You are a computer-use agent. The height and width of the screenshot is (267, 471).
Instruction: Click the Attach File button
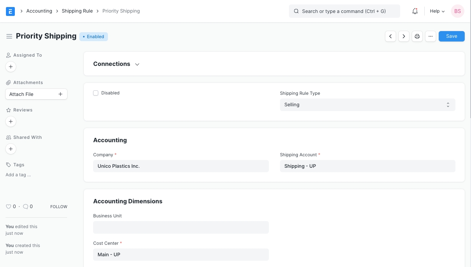[x=36, y=94]
